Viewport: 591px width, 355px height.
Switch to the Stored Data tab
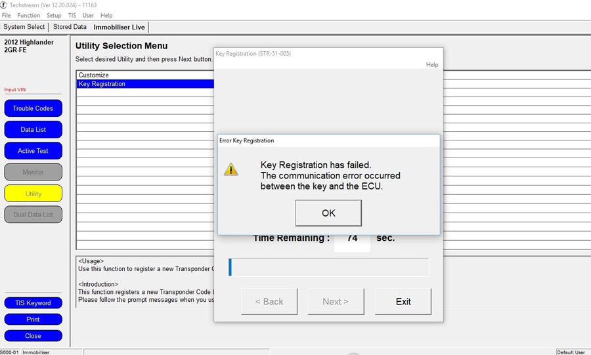[x=70, y=27]
